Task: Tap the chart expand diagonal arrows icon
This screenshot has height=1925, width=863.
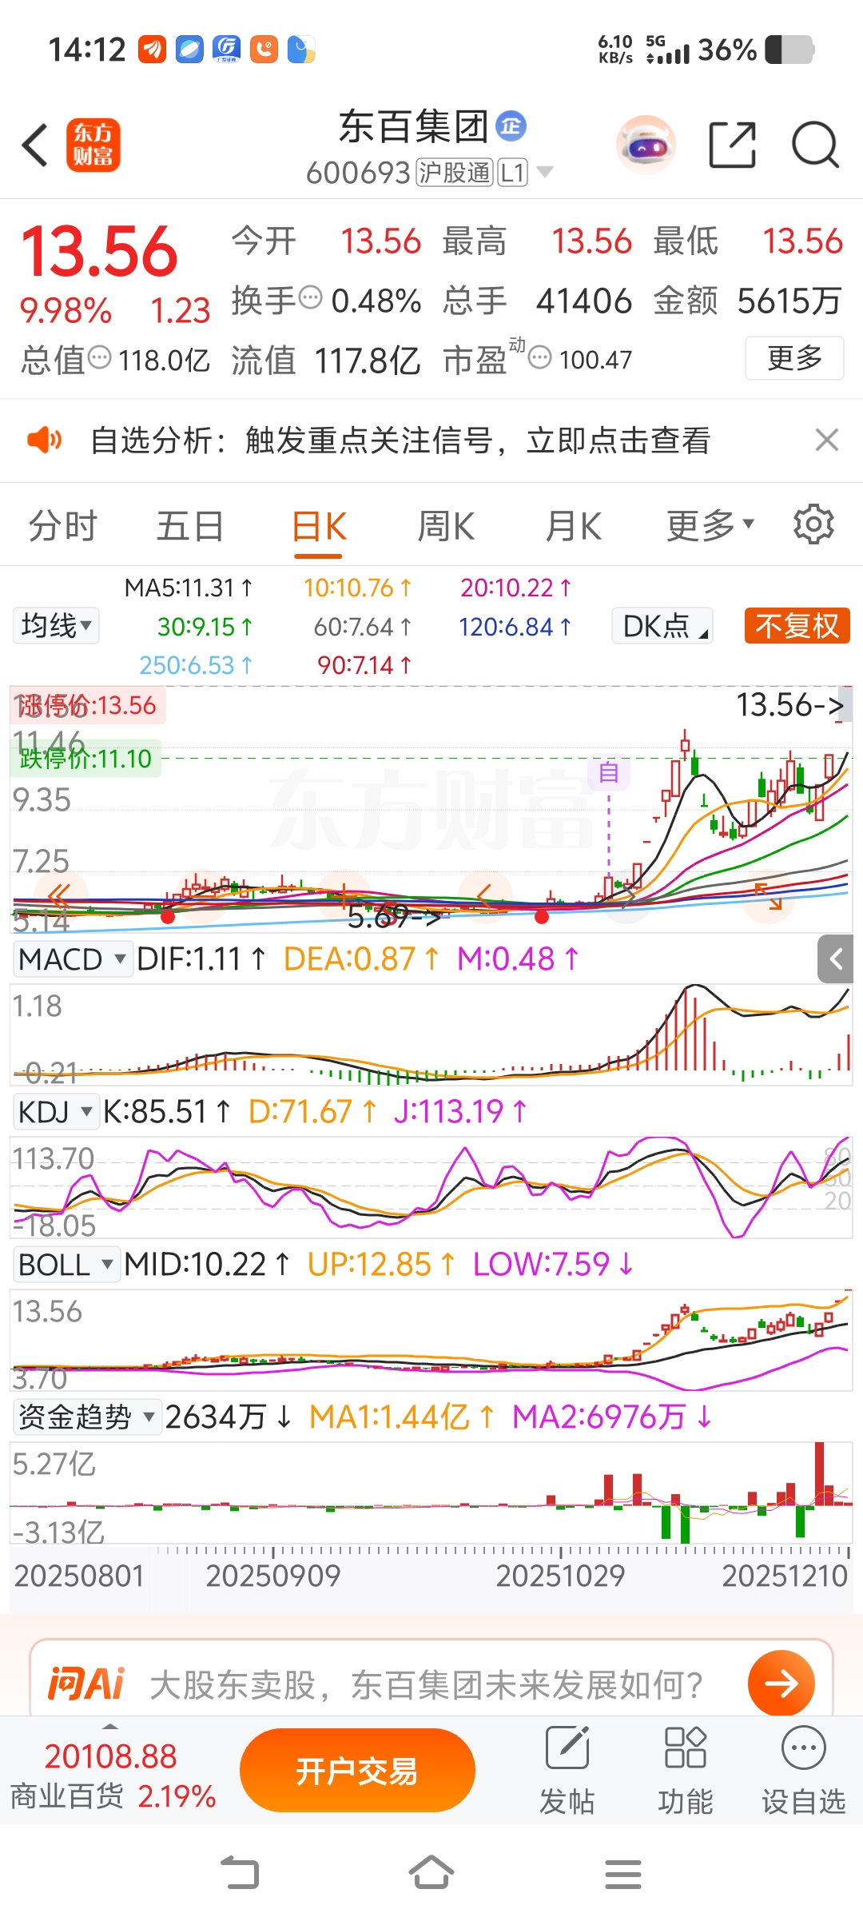Action: tap(769, 896)
